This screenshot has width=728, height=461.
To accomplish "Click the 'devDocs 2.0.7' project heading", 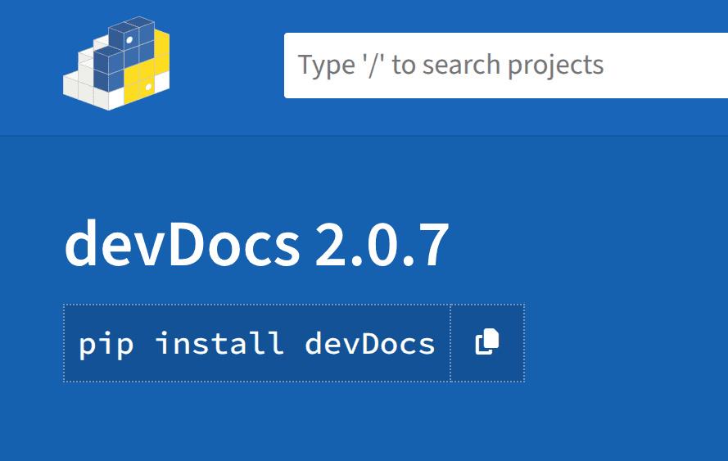I will pyautogui.click(x=257, y=245).
